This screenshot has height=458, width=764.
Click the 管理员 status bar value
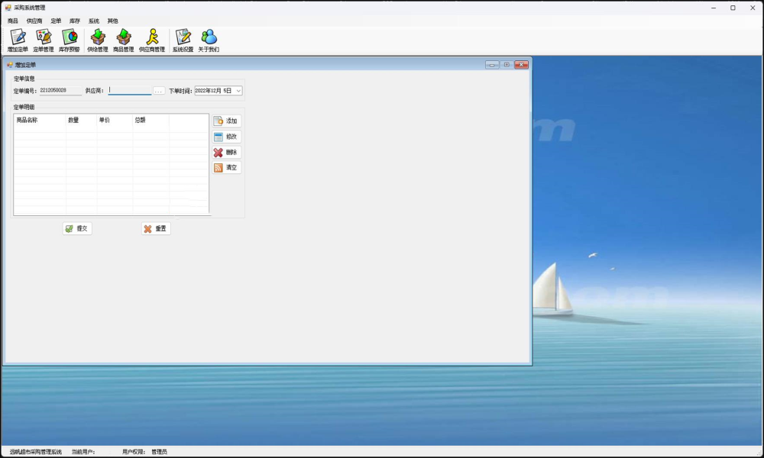pos(159,452)
